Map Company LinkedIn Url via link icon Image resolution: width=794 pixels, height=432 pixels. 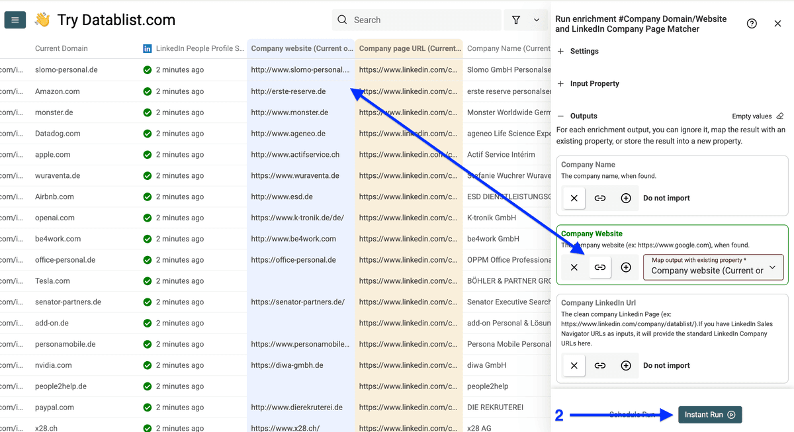pyautogui.click(x=600, y=365)
